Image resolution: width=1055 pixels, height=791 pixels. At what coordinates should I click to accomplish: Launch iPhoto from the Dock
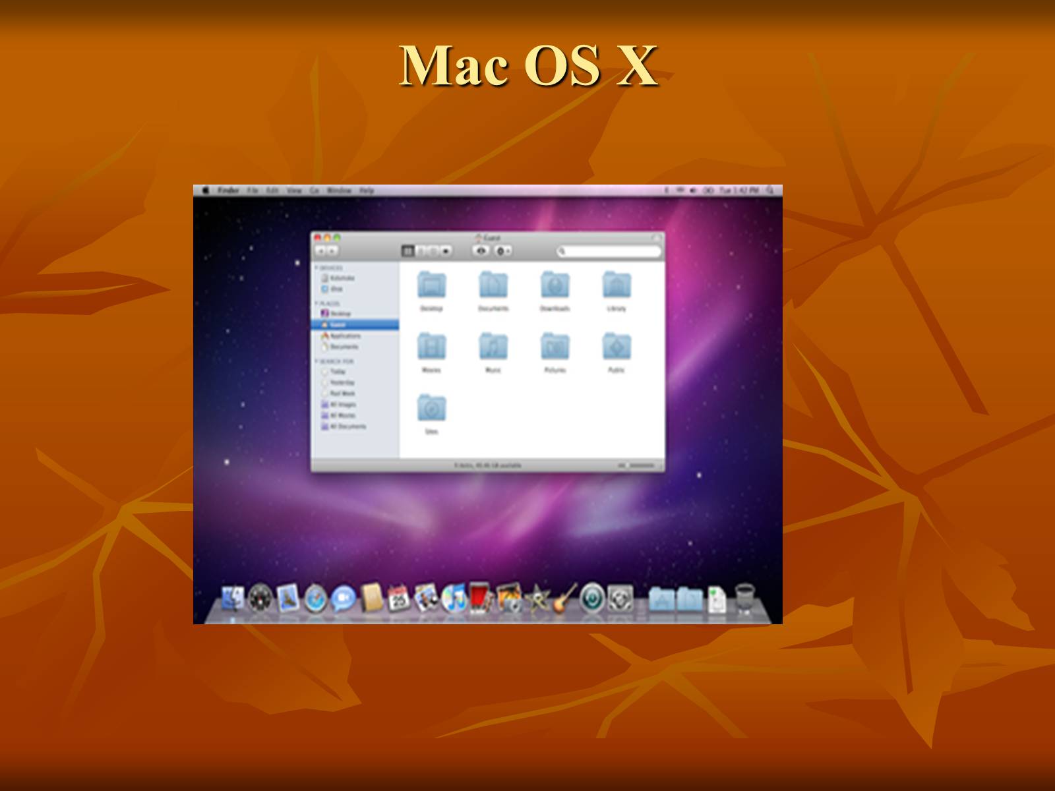pyautogui.click(x=509, y=599)
